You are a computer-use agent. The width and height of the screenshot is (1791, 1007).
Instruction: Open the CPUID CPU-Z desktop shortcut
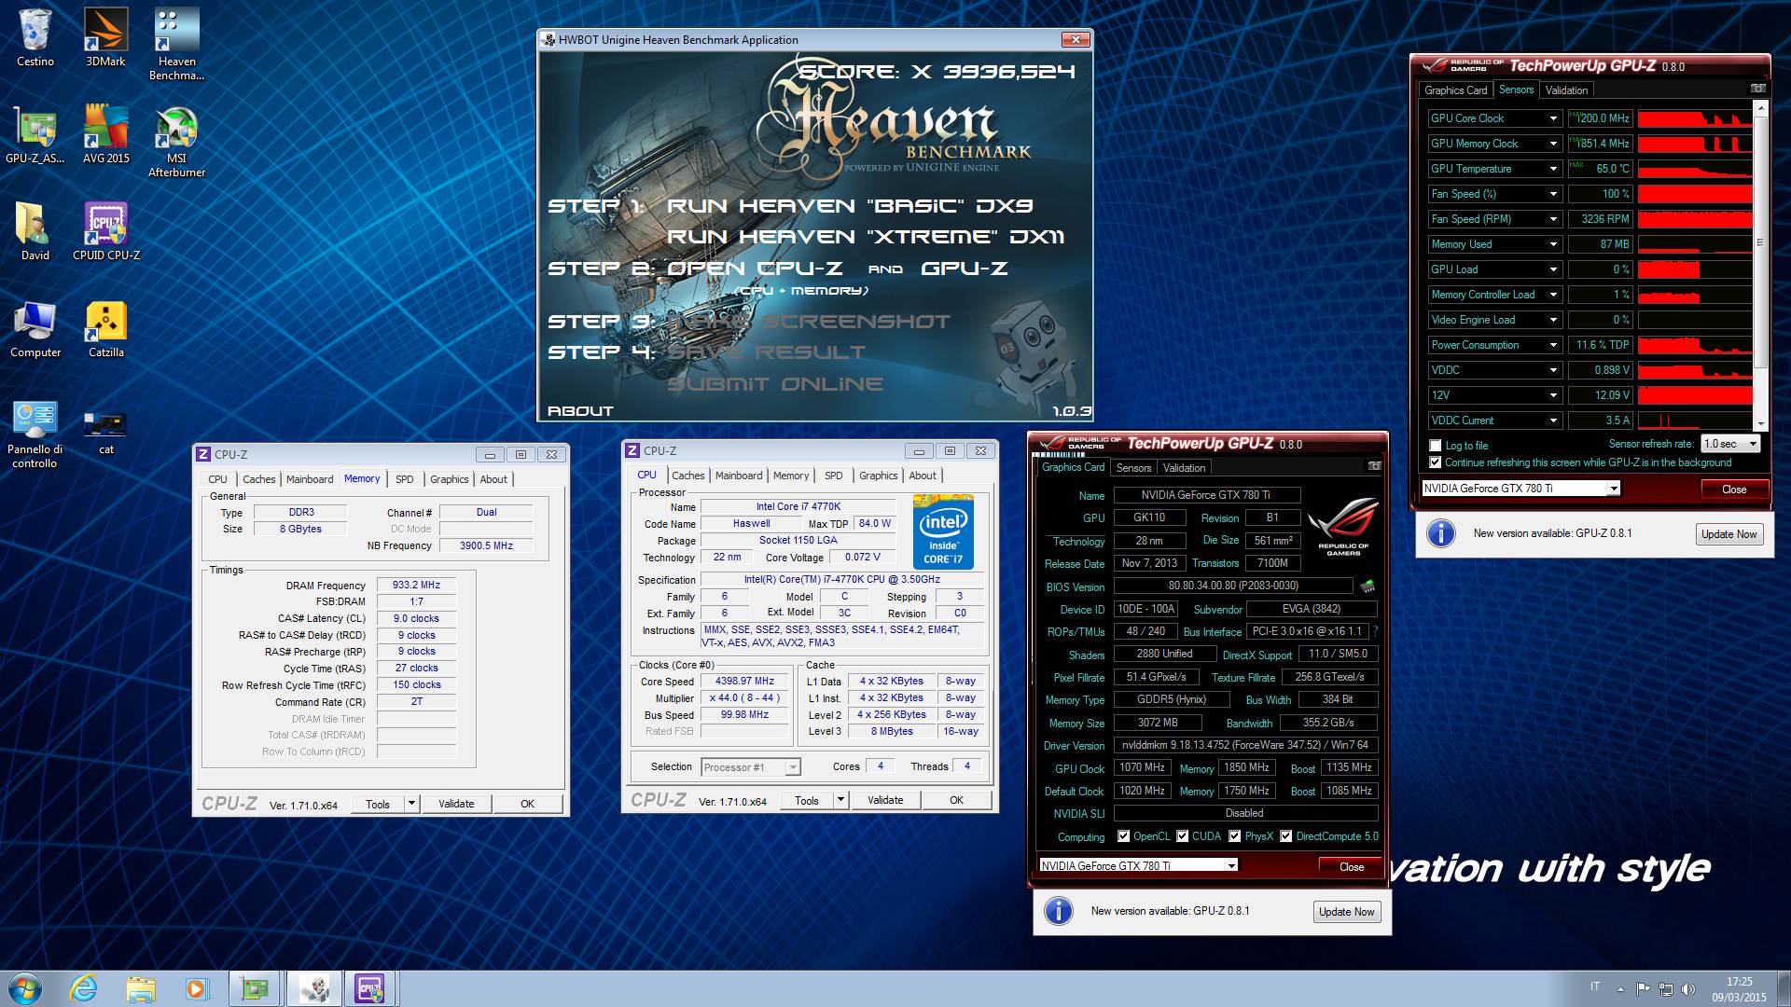tap(105, 231)
